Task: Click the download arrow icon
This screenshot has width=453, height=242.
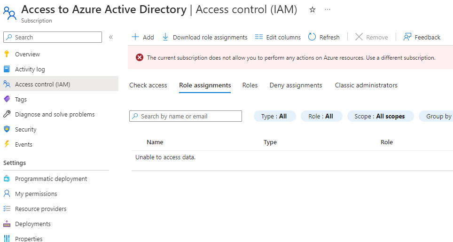Action: coord(165,37)
